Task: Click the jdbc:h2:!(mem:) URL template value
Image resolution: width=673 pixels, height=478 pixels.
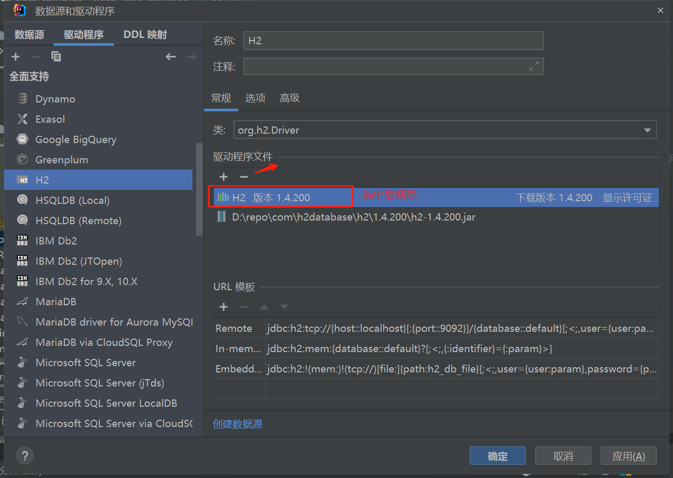Action: click(x=462, y=369)
